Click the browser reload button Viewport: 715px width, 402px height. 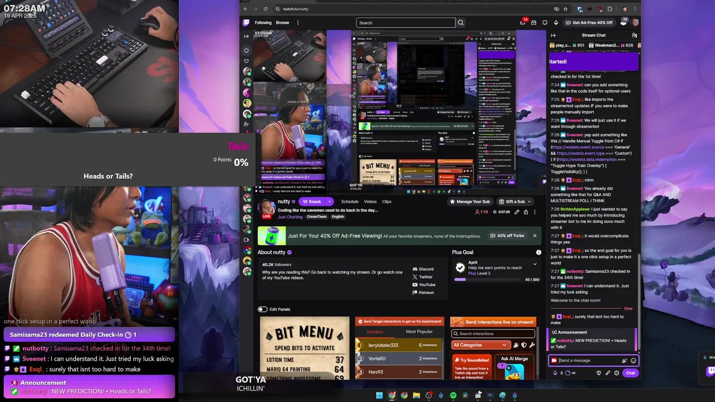[265, 9]
